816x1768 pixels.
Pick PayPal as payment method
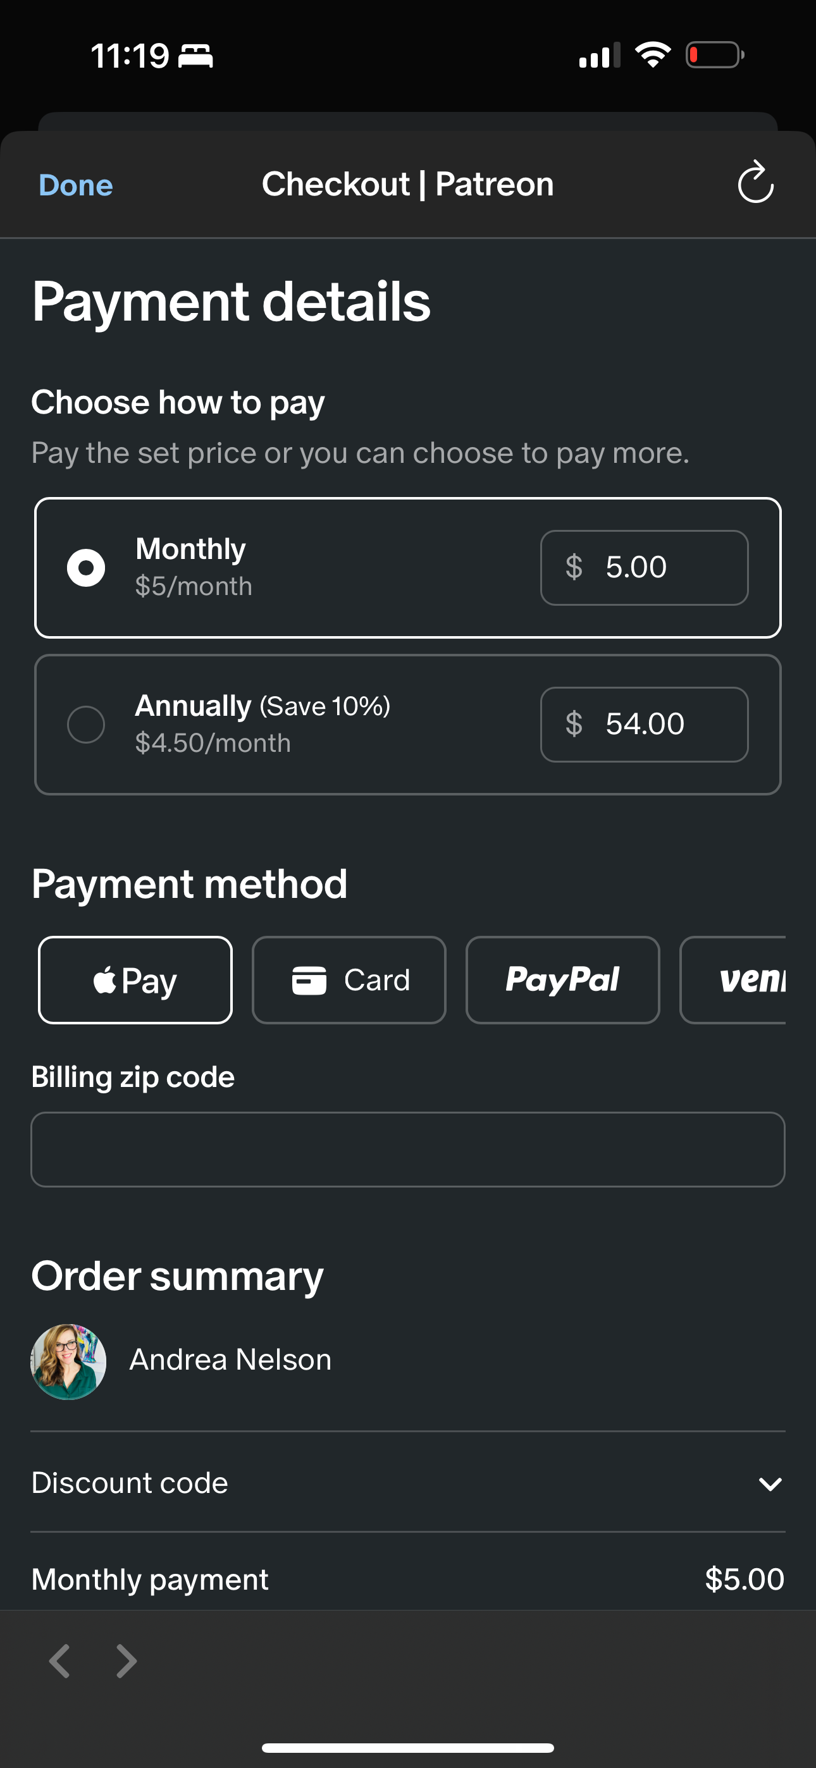click(x=562, y=980)
